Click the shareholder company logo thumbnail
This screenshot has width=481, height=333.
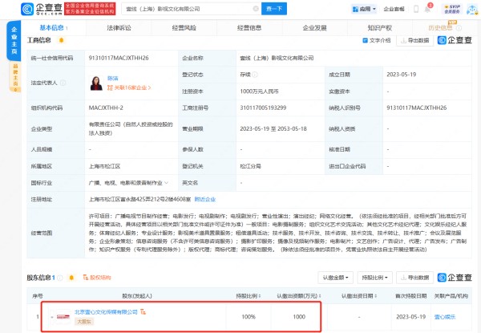(x=63, y=317)
